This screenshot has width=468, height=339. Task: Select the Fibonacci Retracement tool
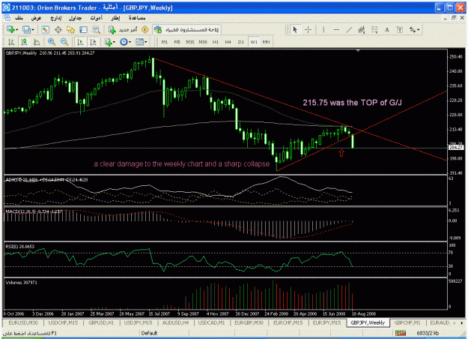point(374,29)
